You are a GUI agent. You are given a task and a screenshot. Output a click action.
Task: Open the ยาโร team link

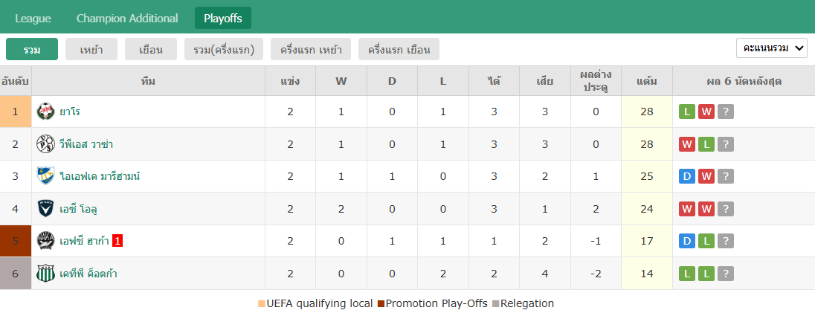click(x=70, y=112)
